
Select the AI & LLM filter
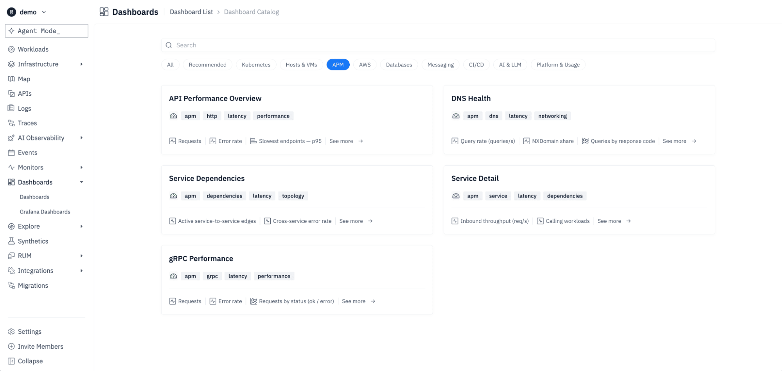click(510, 65)
